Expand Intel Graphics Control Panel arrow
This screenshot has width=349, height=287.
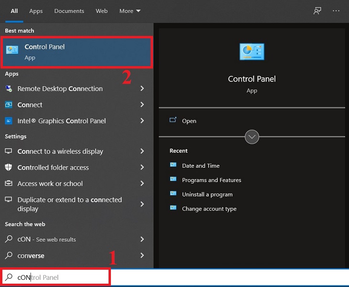[x=142, y=121]
